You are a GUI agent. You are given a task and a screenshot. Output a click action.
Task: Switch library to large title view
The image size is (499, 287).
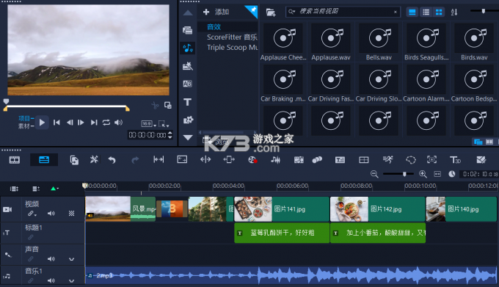click(412, 12)
